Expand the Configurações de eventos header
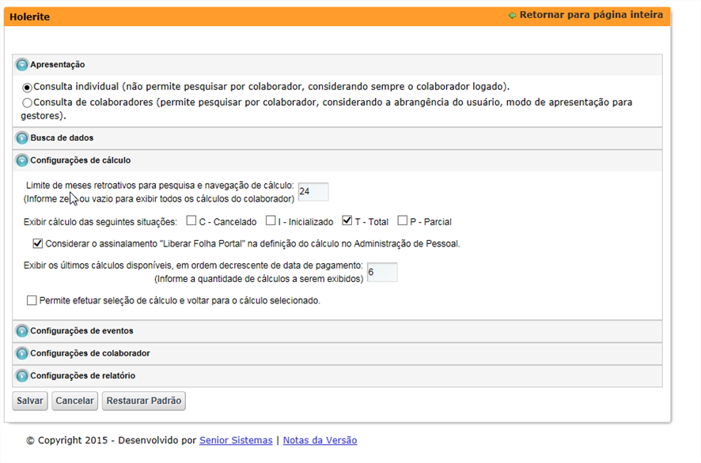701x463 pixels. (x=81, y=331)
